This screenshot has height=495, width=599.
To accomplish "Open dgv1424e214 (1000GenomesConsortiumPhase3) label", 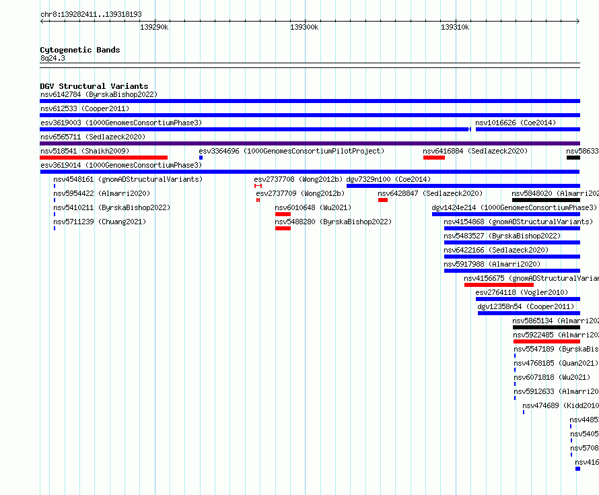I will pos(514,207).
